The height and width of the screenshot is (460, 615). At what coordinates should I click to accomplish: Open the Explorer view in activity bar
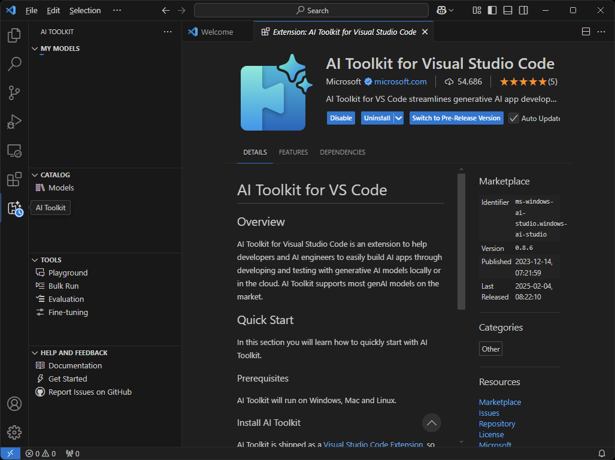click(14, 36)
